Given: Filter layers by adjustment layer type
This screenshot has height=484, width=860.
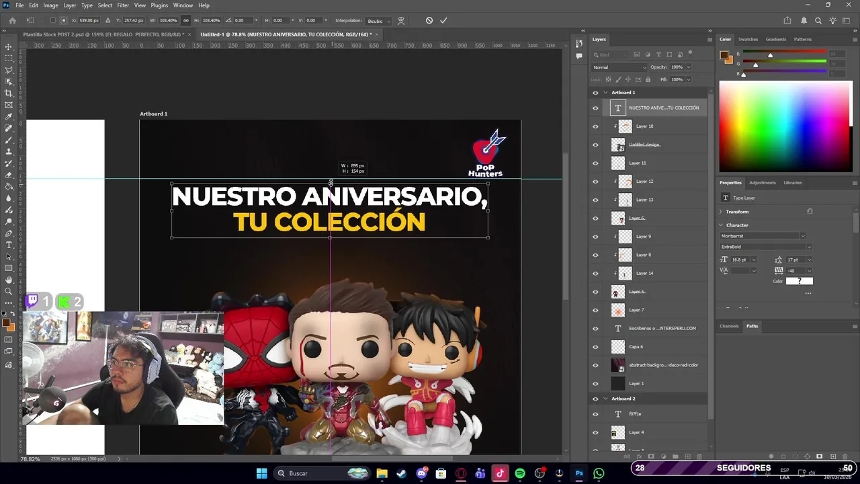Looking at the screenshot, I should [648, 54].
